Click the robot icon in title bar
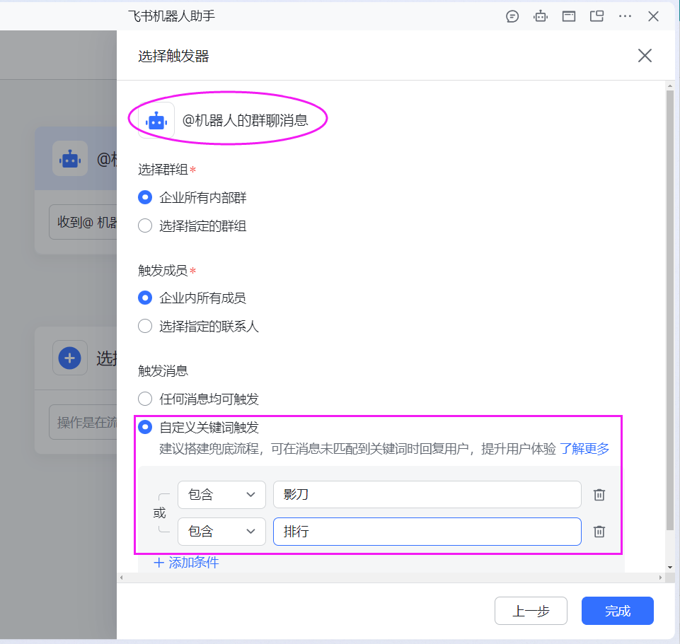This screenshot has height=644, width=680. 541,16
